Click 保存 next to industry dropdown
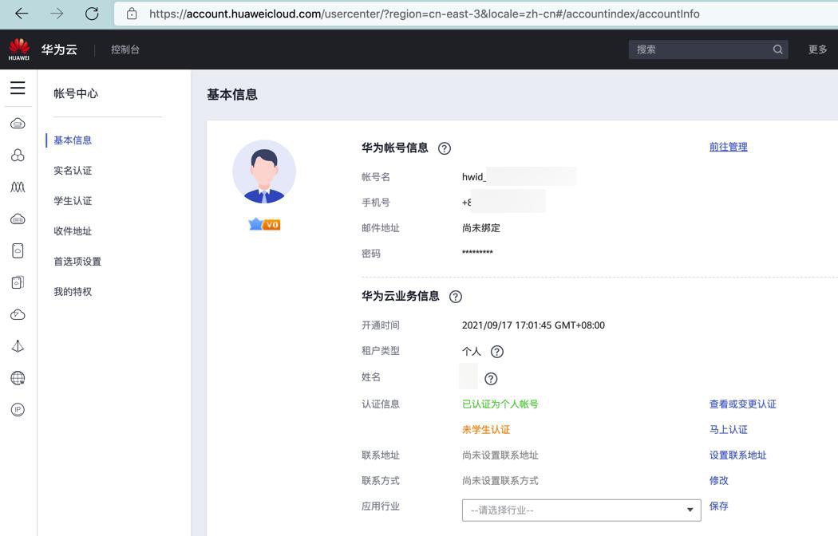The height and width of the screenshot is (536, 838). click(718, 506)
